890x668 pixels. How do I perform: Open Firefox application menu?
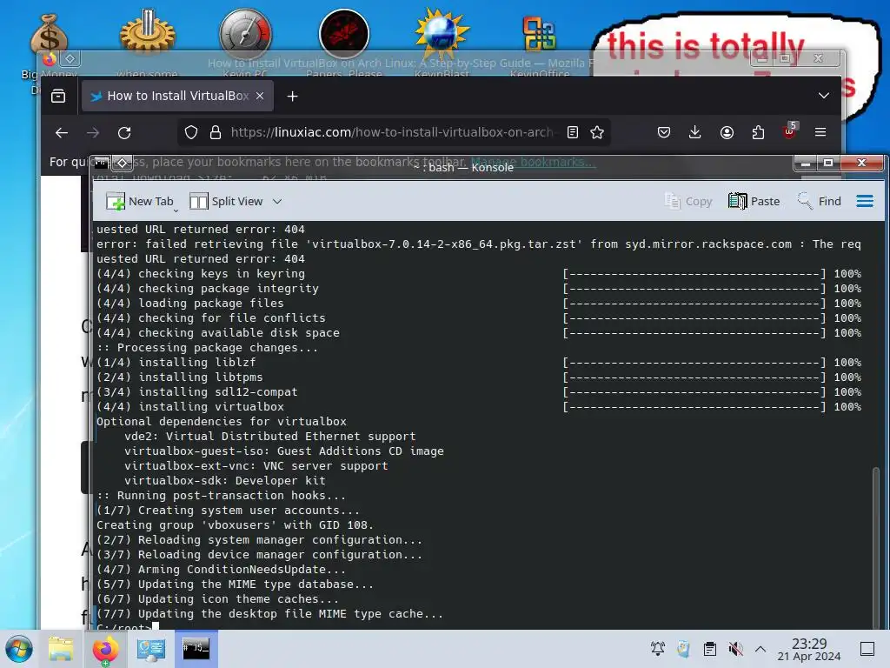[x=820, y=132]
